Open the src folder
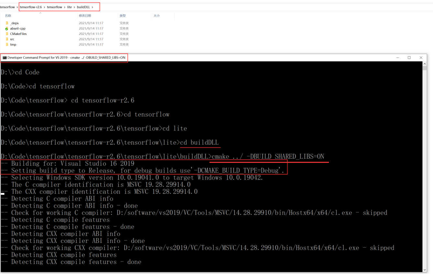 12,39
